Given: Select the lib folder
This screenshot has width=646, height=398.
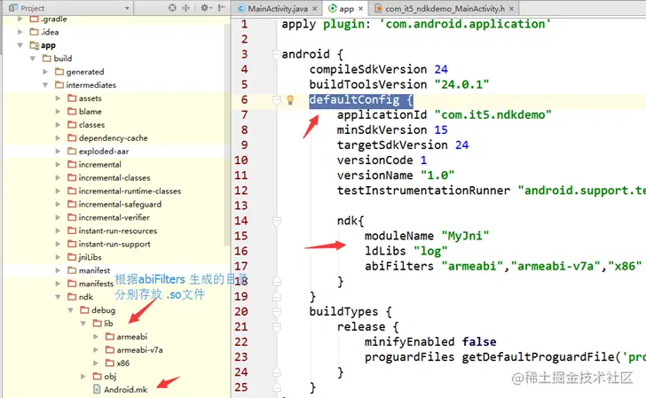Looking at the screenshot, I should pos(103,323).
